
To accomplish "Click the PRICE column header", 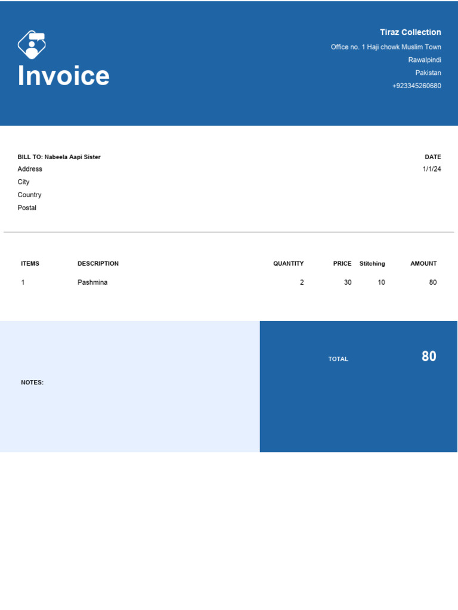I will 342,263.
